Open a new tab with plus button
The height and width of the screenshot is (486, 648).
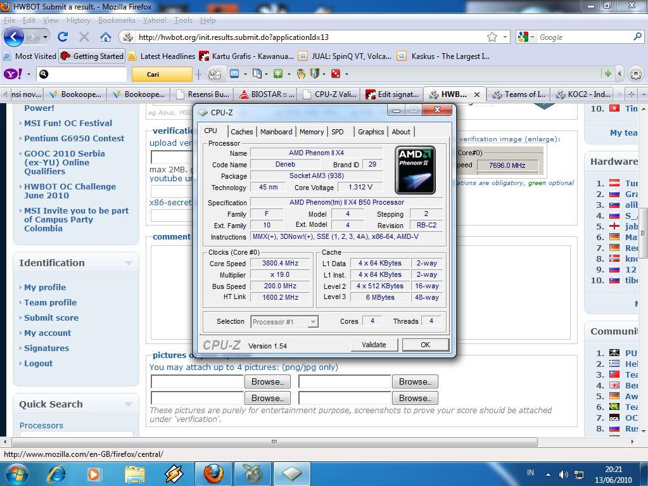(631, 94)
